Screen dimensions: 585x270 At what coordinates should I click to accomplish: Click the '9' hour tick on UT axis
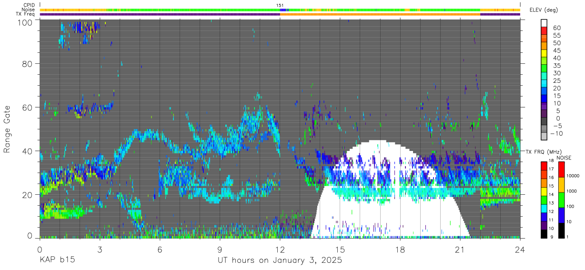click(220, 250)
